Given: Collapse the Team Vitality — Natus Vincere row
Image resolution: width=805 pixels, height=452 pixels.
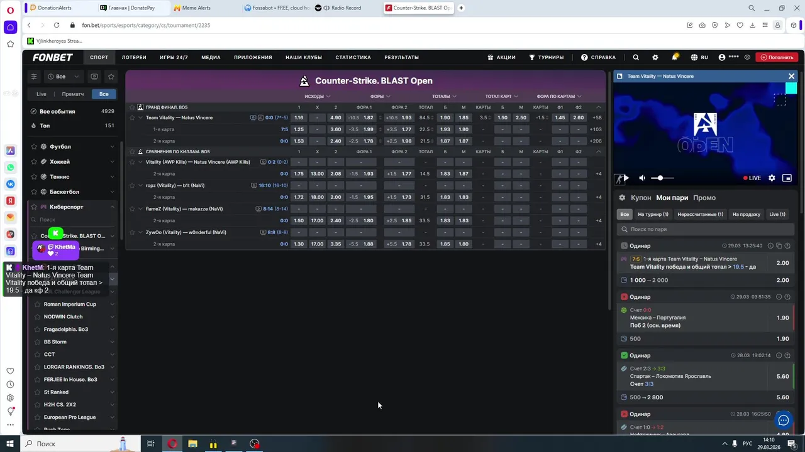Looking at the screenshot, I should coord(140,117).
